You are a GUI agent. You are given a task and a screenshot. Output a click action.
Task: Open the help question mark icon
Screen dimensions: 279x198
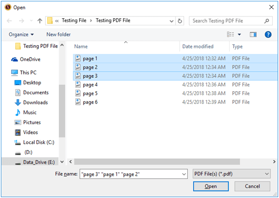point(268,34)
